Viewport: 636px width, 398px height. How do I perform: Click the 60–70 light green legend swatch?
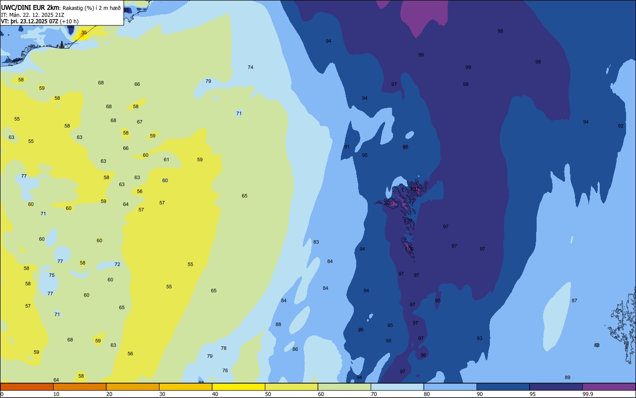[x=344, y=387]
